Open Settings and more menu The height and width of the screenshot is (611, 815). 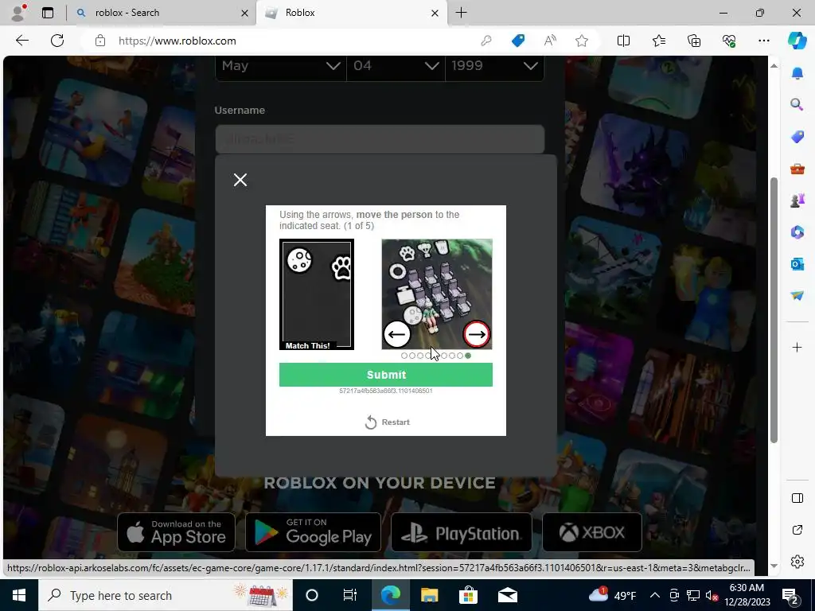(x=763, y=41)
